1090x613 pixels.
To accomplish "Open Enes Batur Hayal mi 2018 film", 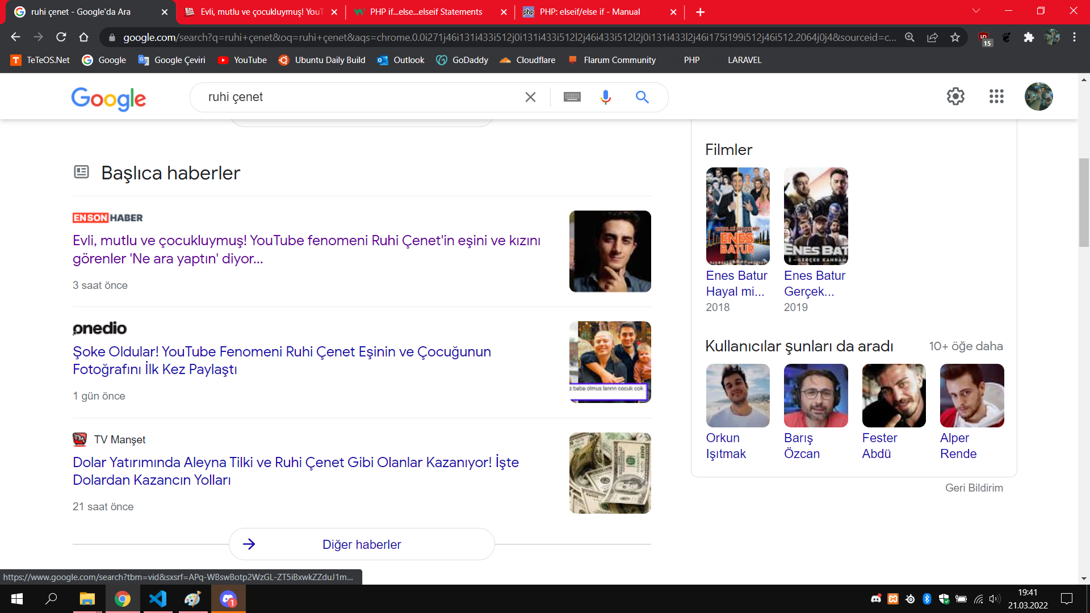I will coord(737,240).
